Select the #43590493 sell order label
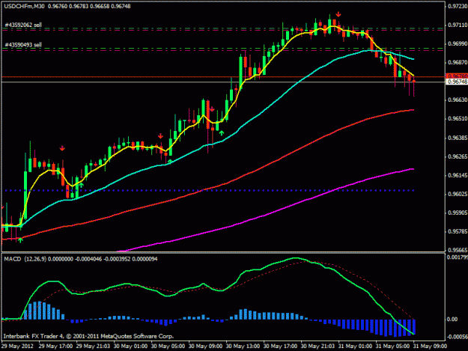This screenshot has height=351, width=468. (x=23, y=45)
